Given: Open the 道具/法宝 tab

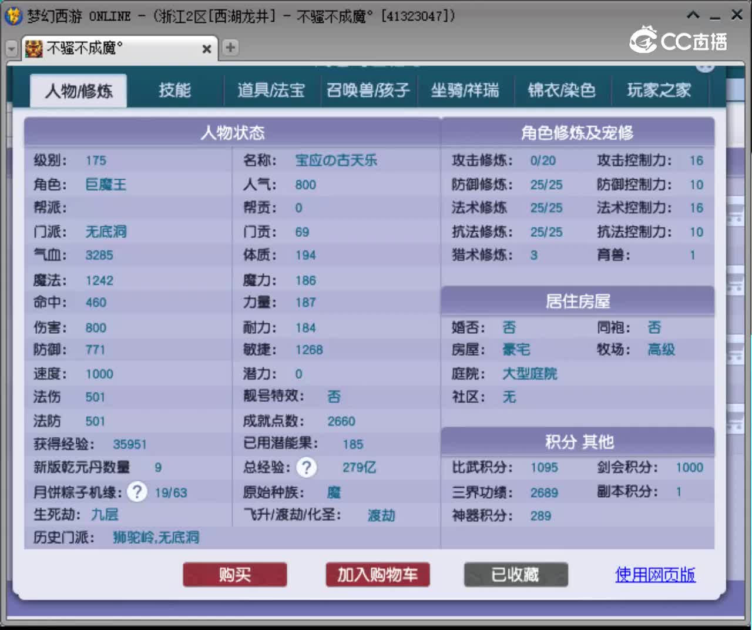Looking at the screenshot, I should pyautogui.click(x=271, y=91).
